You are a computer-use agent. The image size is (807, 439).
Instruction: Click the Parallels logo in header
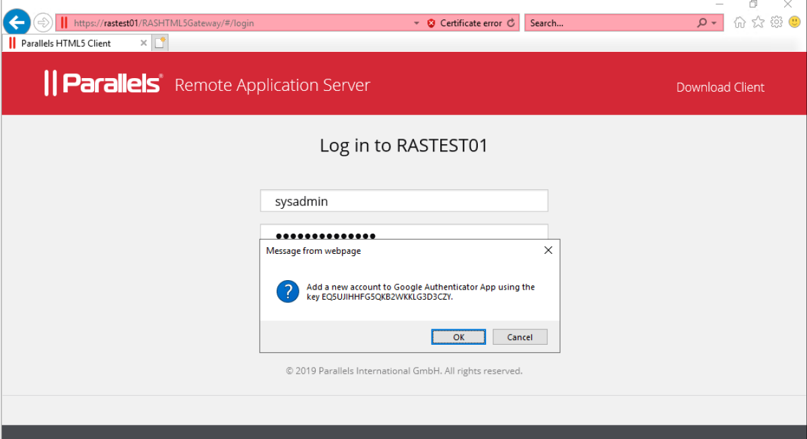(104, 83)
